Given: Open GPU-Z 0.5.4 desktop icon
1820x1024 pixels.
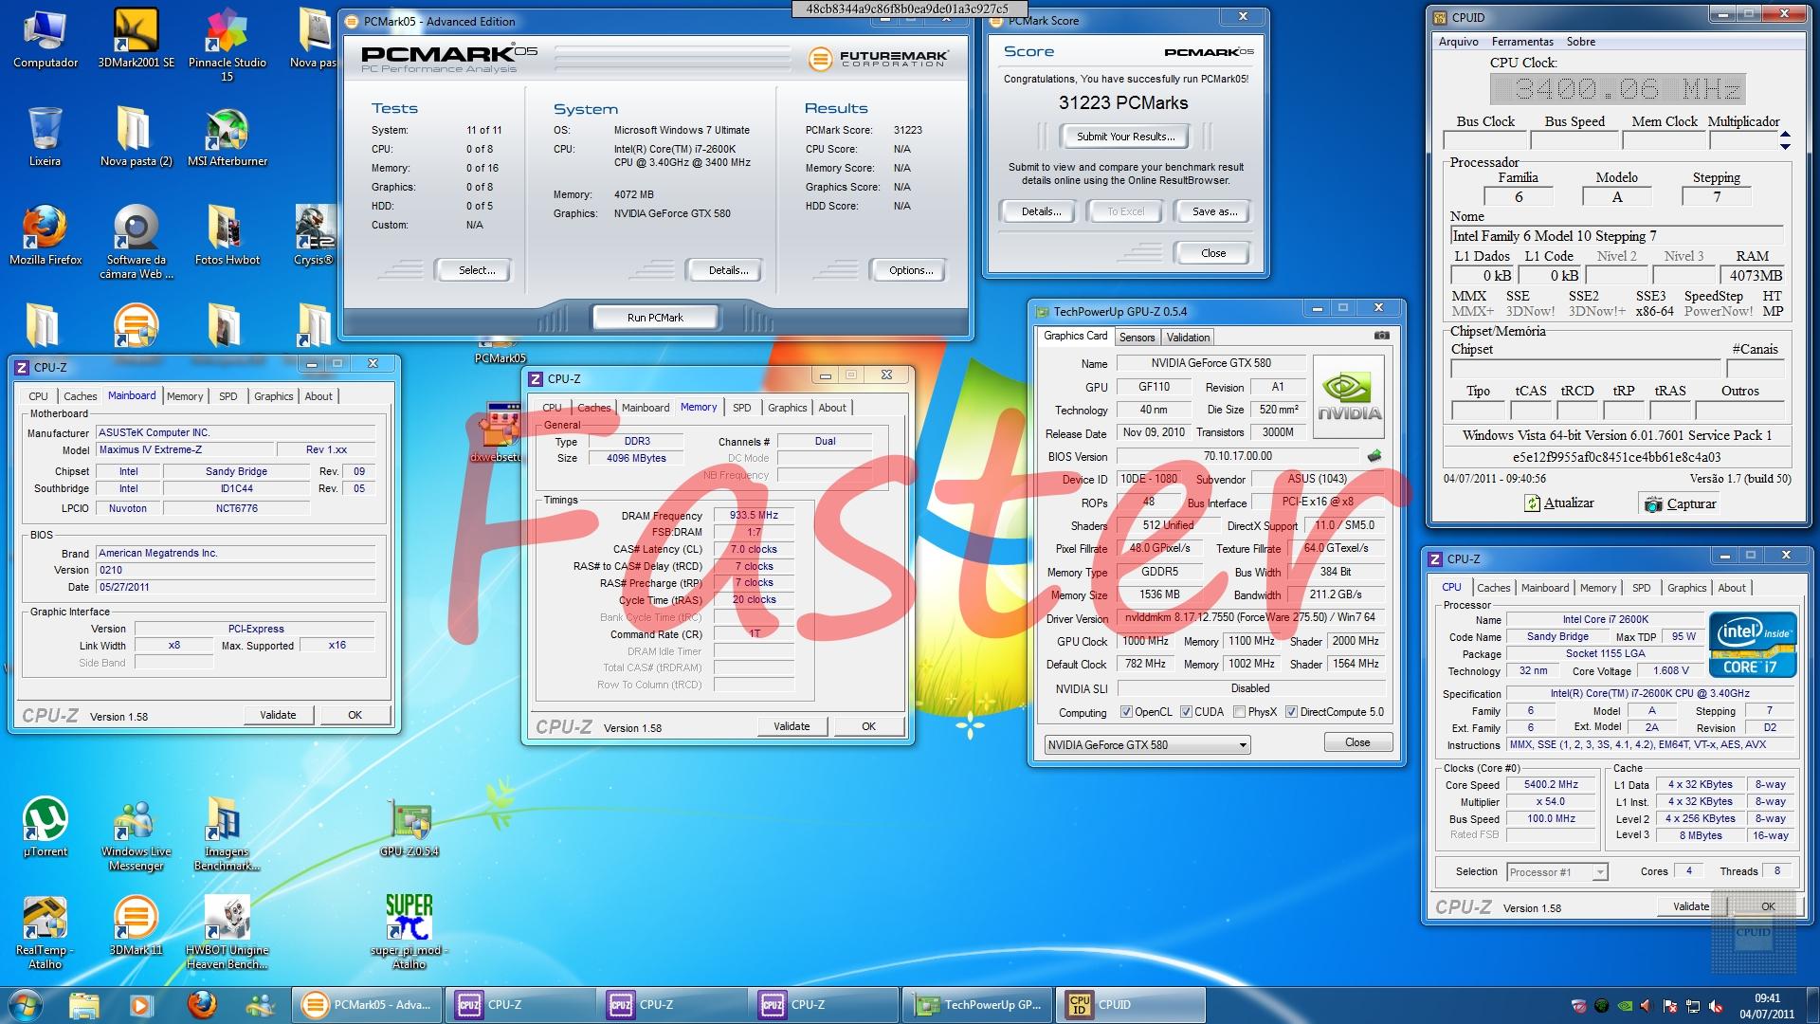Looking at the screenshot, I should pos(409,829).
